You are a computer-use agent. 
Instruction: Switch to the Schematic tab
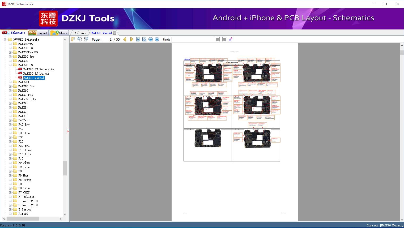coord(14,33)
